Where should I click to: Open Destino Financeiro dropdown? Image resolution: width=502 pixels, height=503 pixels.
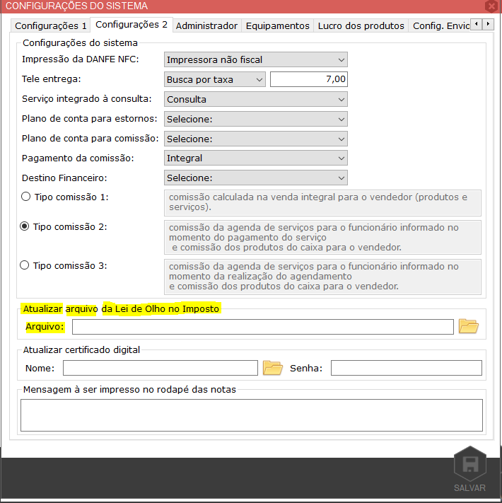(x=255, y=178)
